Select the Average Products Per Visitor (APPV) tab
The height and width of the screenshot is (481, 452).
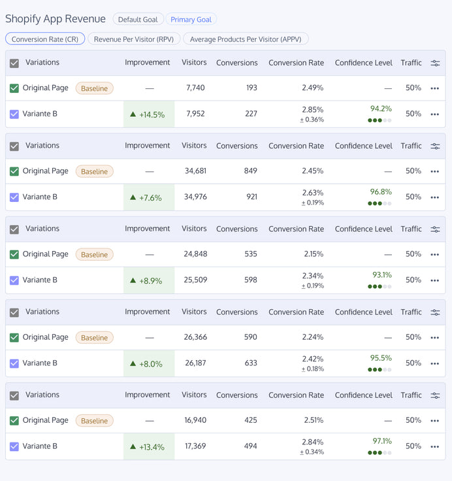[246, 39]
